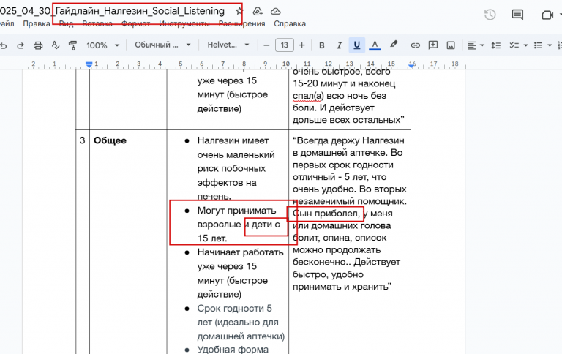562x354 pixels.
Task: Open the highlight color tool
Action: tap(394, 45)
